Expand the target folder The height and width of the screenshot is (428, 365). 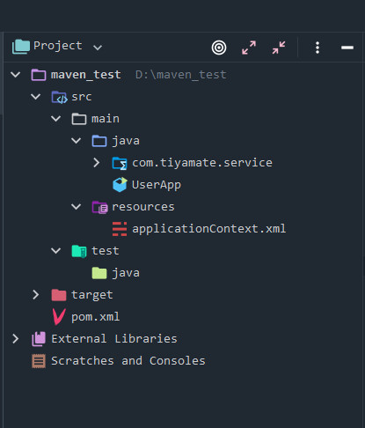(x=36, y=294)
